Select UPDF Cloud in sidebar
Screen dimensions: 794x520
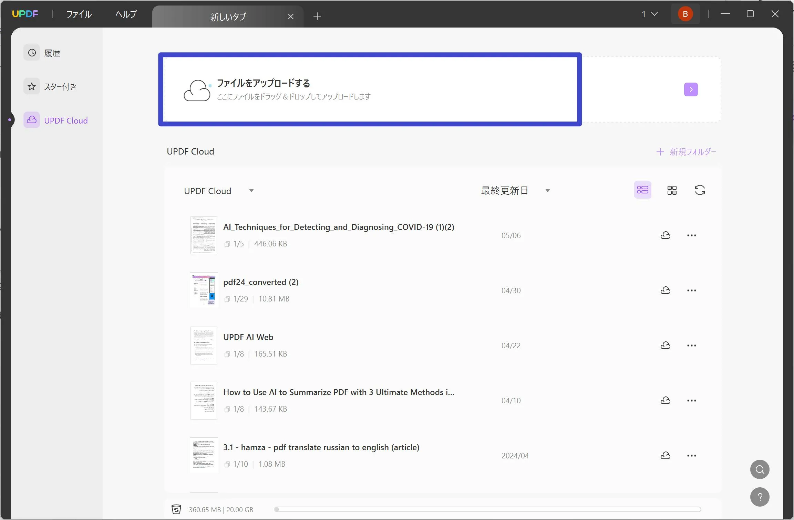[x=56, y=120]
